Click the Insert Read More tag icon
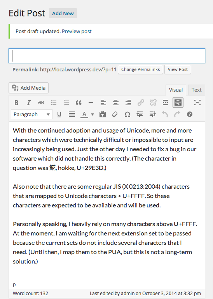213x299 pixels. 166,103
